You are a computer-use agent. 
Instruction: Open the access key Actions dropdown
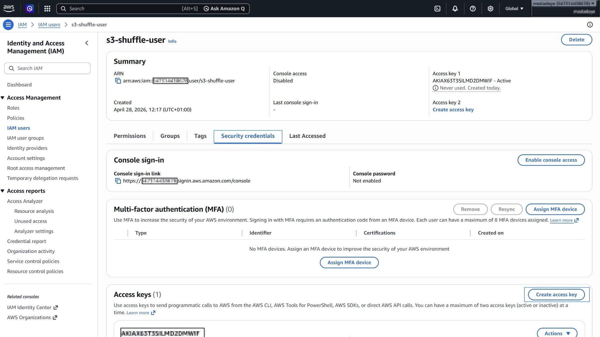click(x=557, y=333)
